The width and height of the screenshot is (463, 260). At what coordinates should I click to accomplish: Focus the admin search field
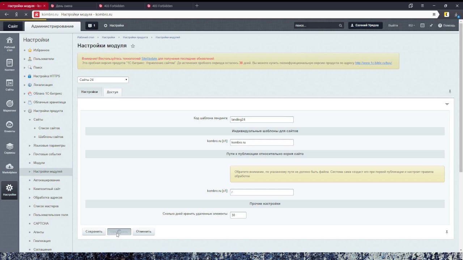pos(316,26)
